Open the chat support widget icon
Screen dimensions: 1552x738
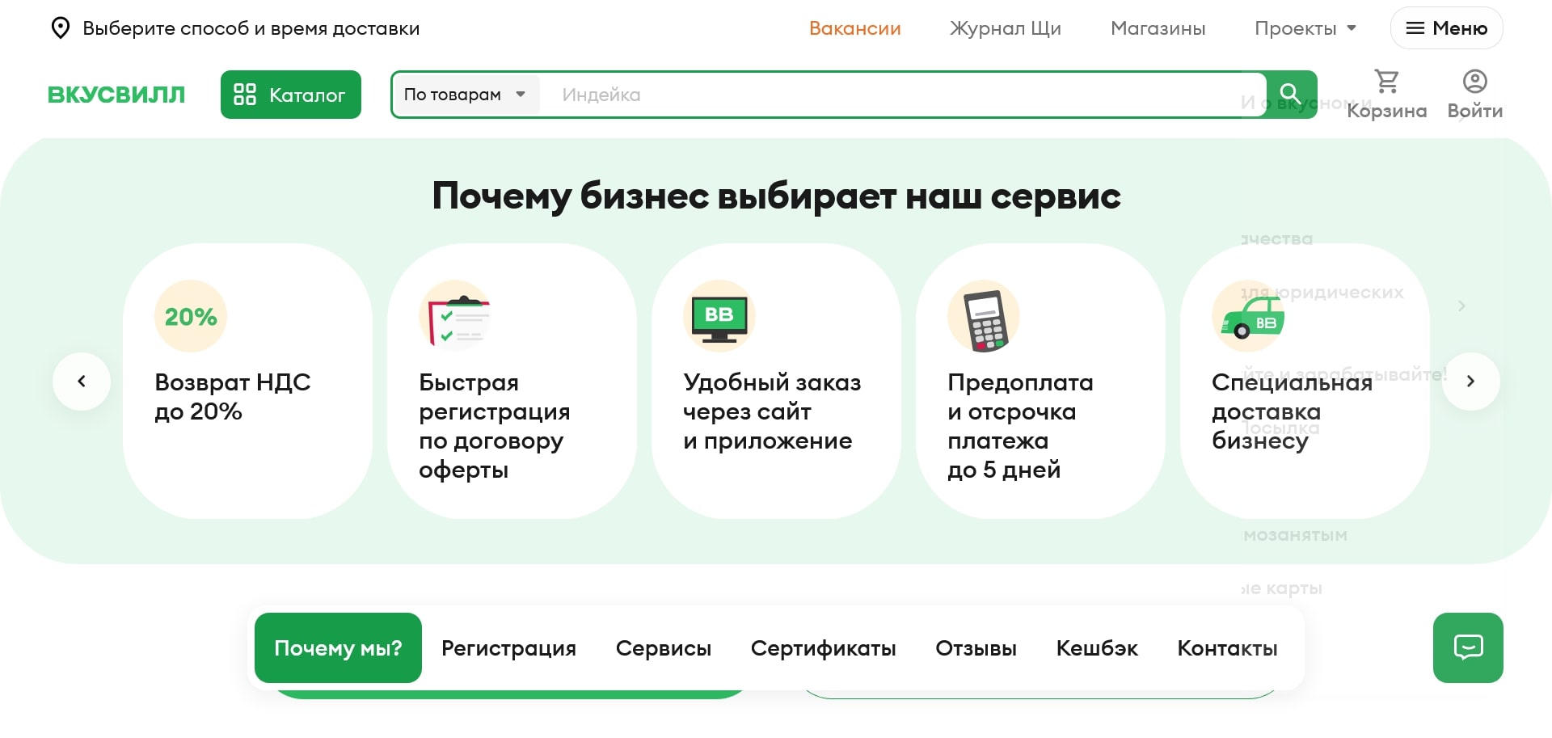1468,647
